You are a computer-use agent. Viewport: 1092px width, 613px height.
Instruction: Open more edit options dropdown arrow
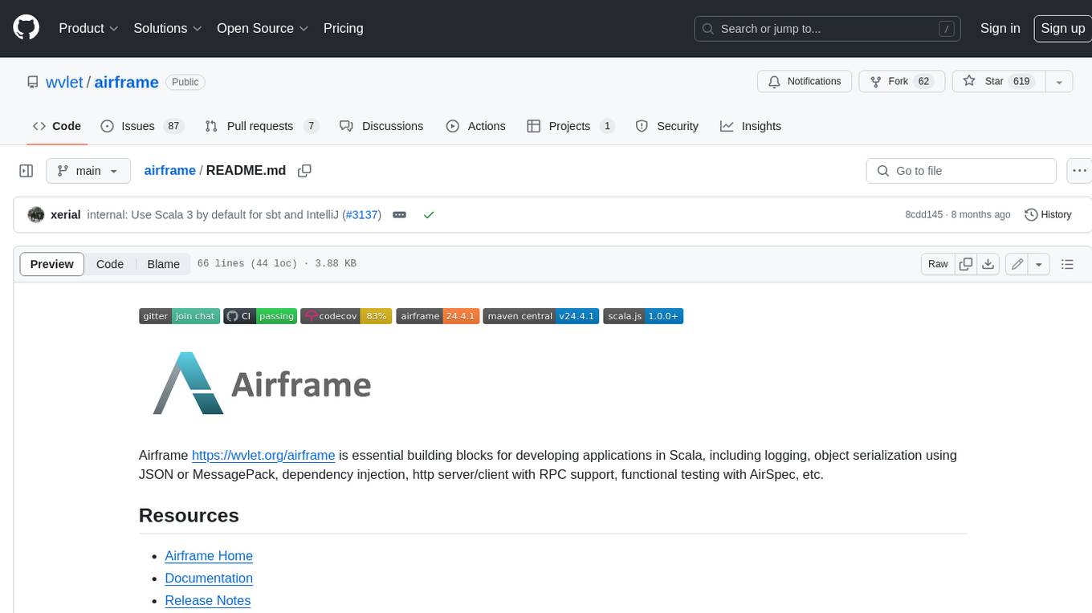click(x=1039, y=264)
